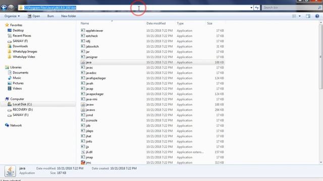This screenshot has width=323, height=181.
Task: Select the javap file icon
Action: coord(83,88)
